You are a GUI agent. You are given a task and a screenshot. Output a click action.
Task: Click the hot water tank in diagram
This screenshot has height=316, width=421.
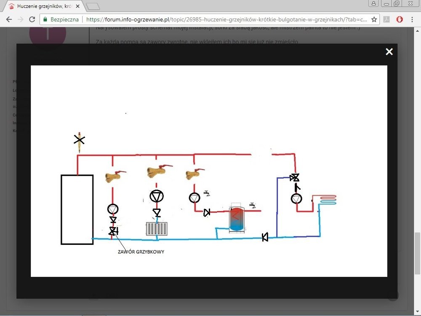pyautogui.click(x=236, y=219)
